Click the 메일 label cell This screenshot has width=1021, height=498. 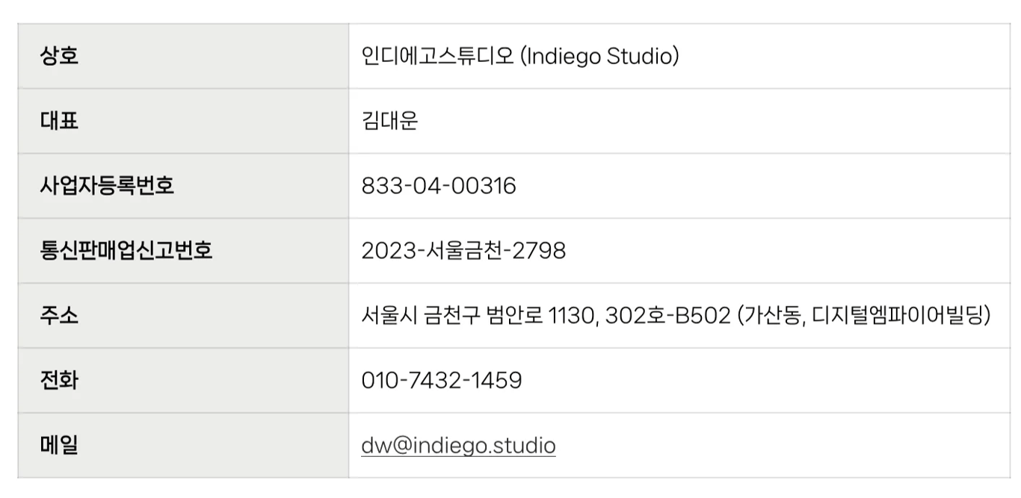(x=183, y=446)
